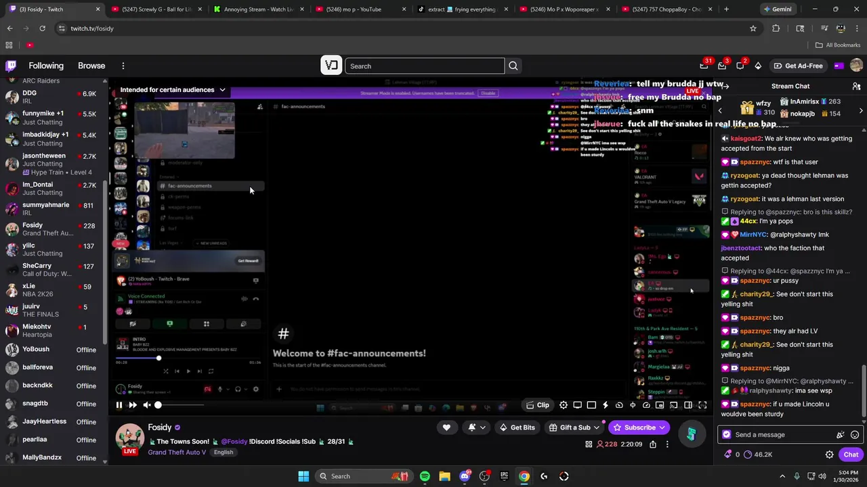867x487 pixels.
Task: Open the Twitch header more-options menu
Action: (x=123, y=66)
